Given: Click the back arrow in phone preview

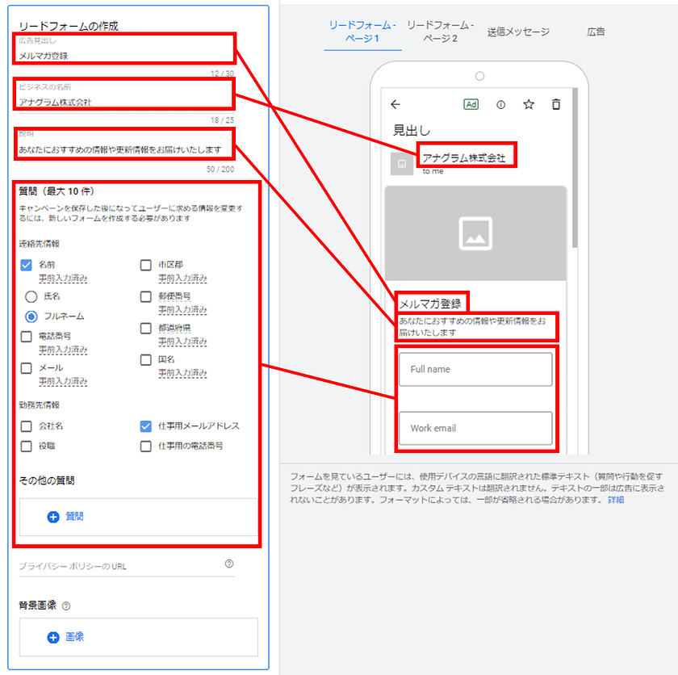Looking at the screenshot, I should point(395,104).
